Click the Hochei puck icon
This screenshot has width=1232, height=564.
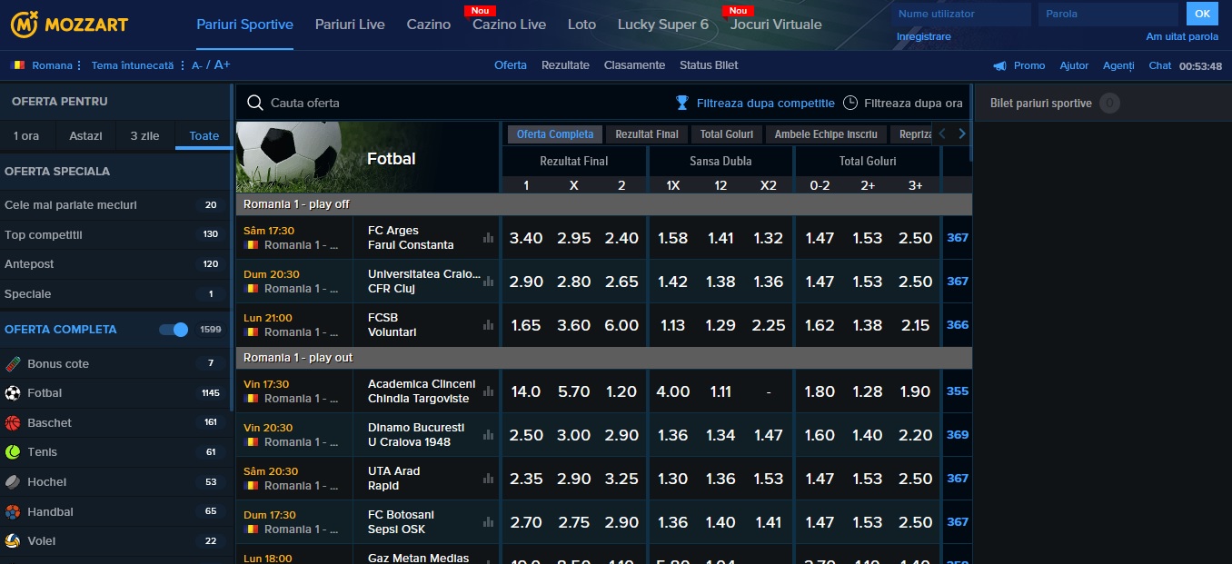(x=13, y=481)
